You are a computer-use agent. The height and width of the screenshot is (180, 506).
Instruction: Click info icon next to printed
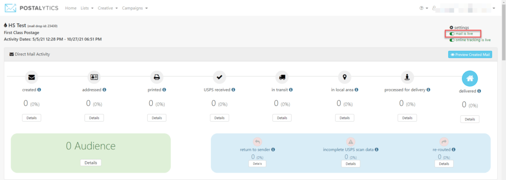pyautogui.click(x=164, y=90)
